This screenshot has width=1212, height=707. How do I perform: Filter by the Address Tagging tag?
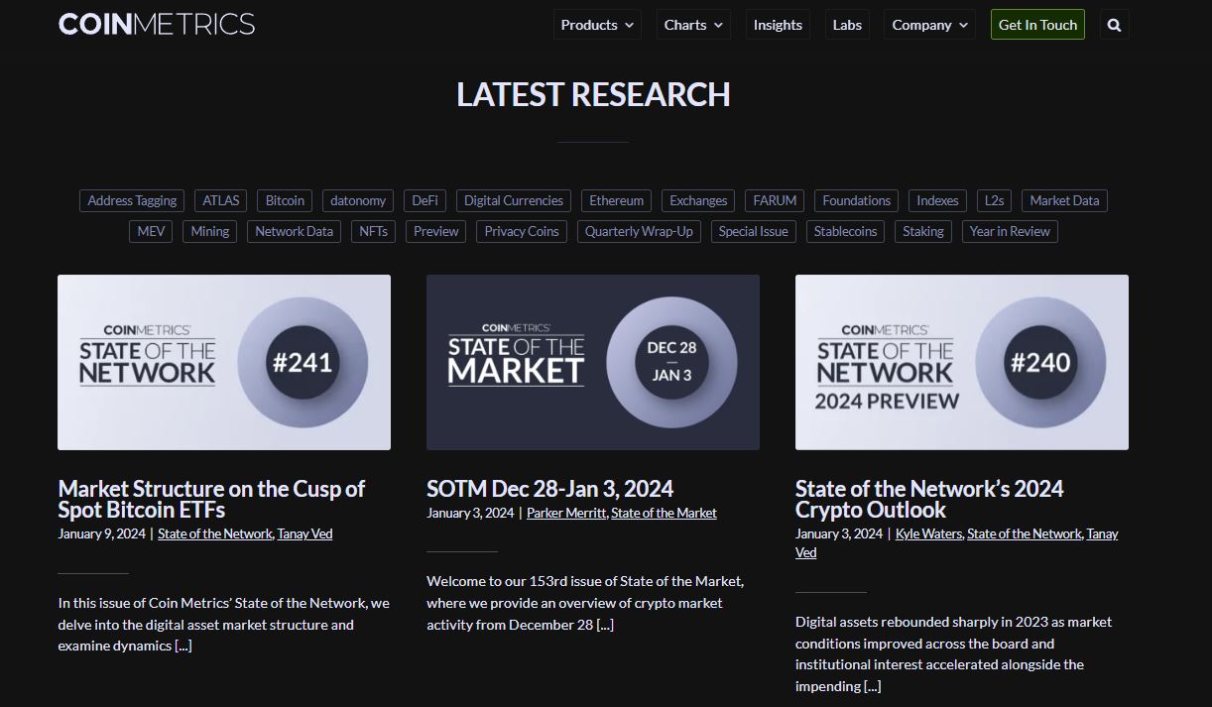[x=132, y=200]
